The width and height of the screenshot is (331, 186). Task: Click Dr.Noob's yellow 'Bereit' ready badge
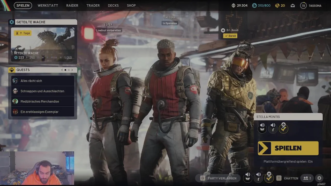click(x=230, y=36)
